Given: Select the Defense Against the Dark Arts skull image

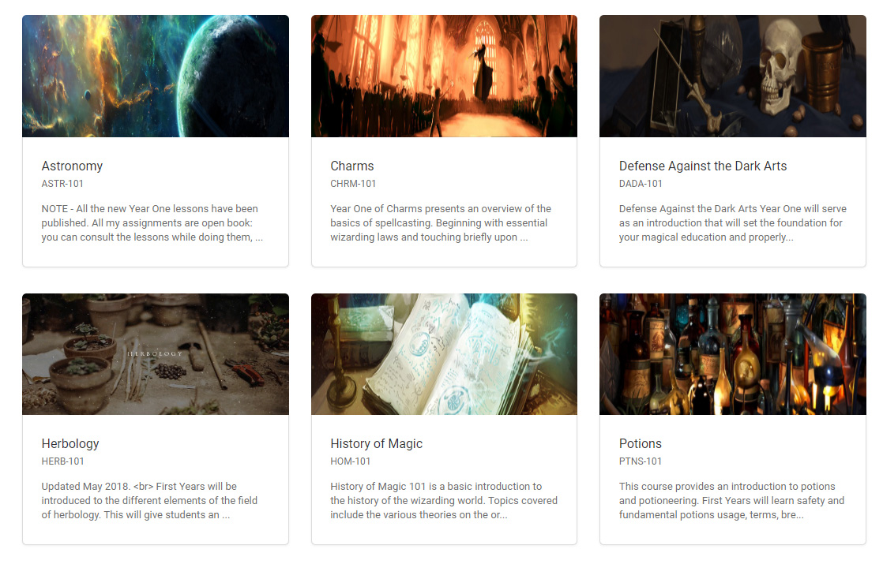Looking at the screenshot, I should point(733,76).
